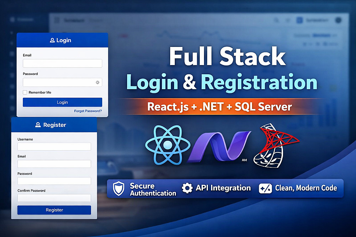Click the blue Register button
Screen dimensions: 356x237
[x=54, y=210]
